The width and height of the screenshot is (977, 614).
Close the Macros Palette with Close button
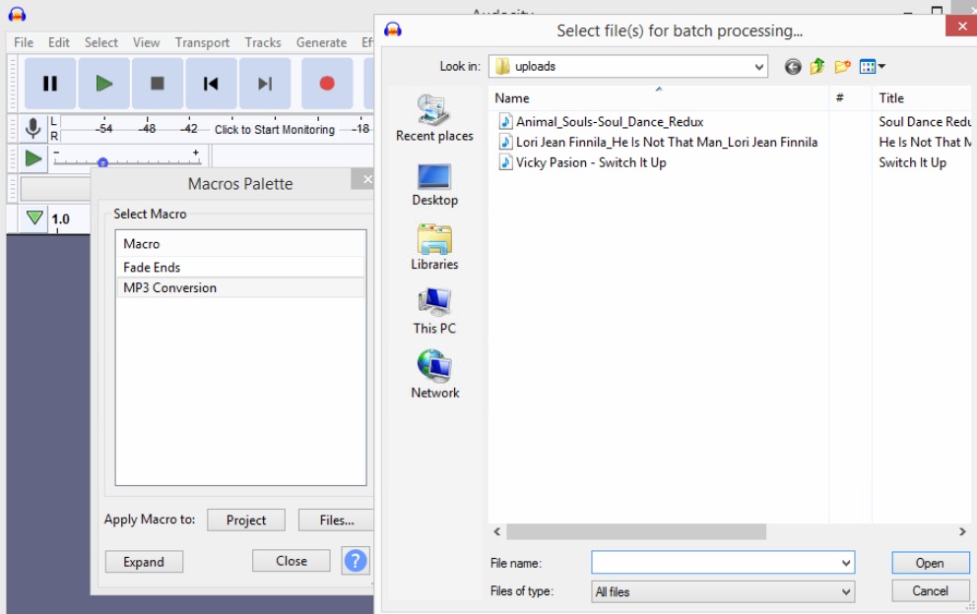pyautogui.click(x=291, y=561)
